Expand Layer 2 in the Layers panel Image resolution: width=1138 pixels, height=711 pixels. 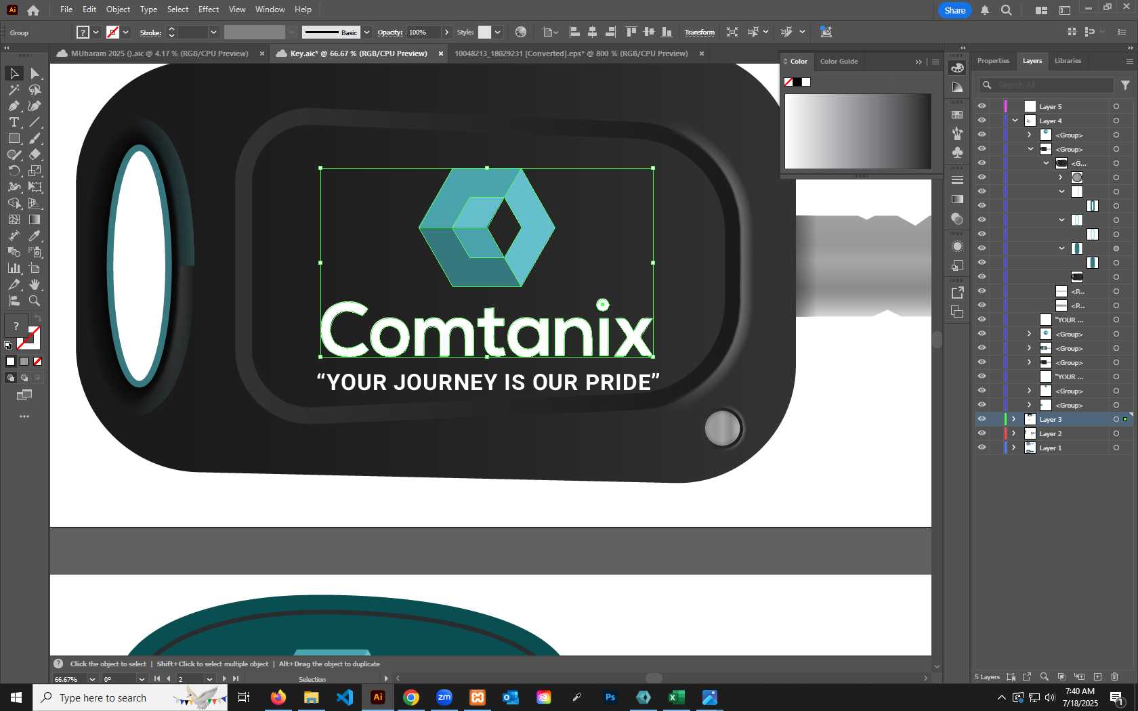pyautogui.click(x=1014, y=433)
